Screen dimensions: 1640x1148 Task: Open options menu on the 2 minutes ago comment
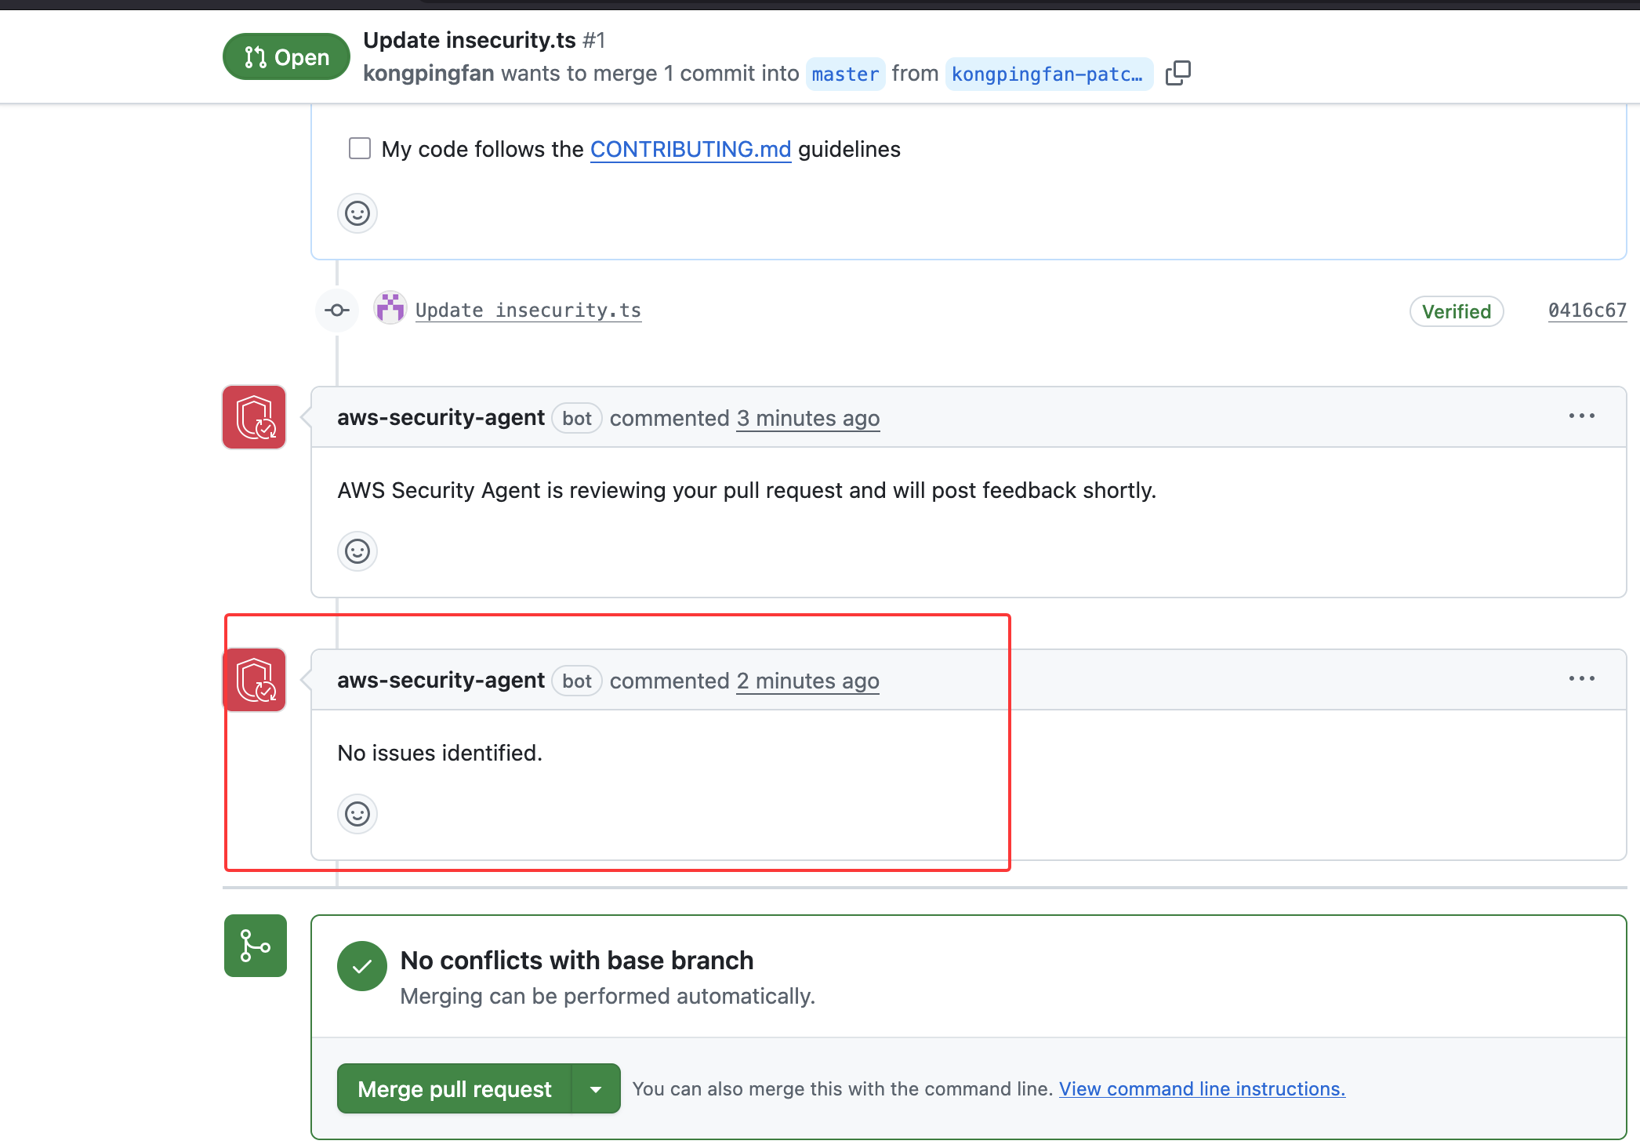1581,678
